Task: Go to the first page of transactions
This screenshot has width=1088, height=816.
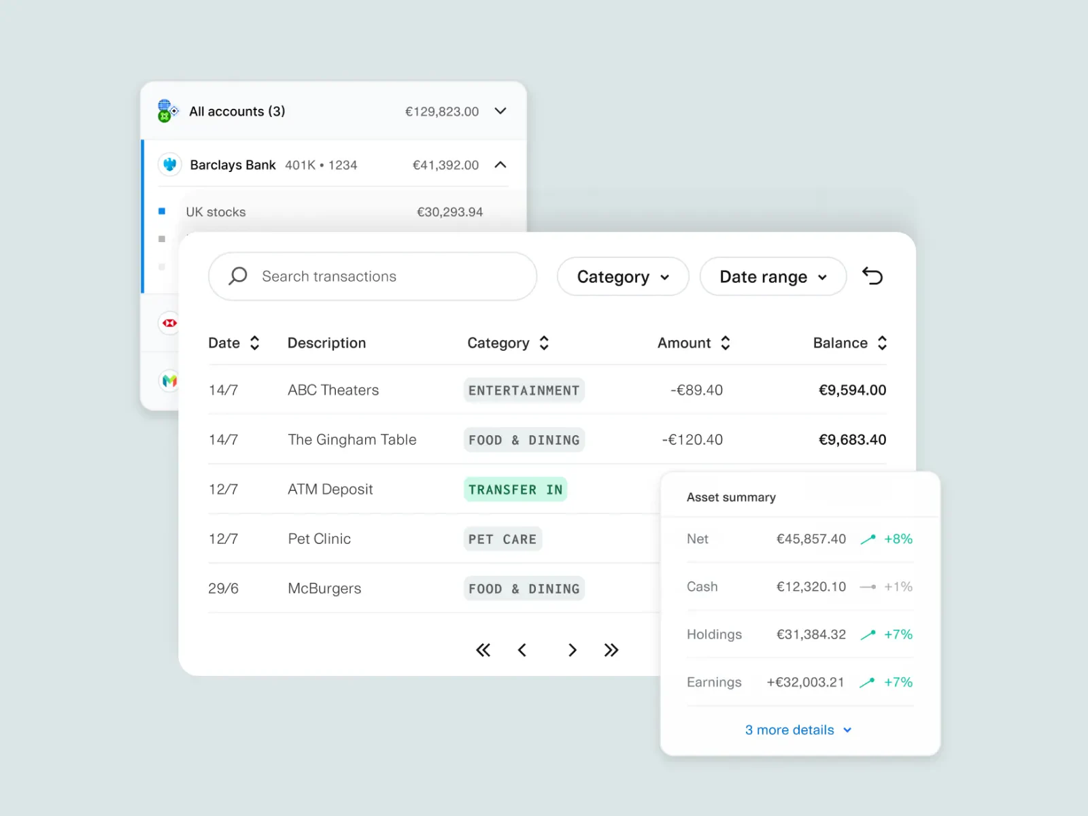Action: (x=483, y=650)
